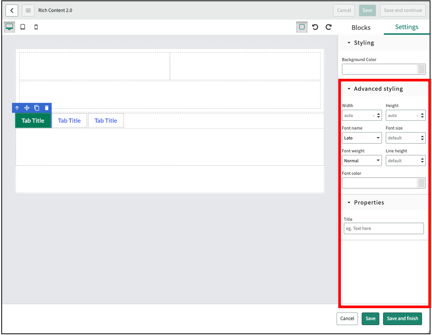
Task: Click the Rich Content 2.0 title
Action: click(55, 10)
